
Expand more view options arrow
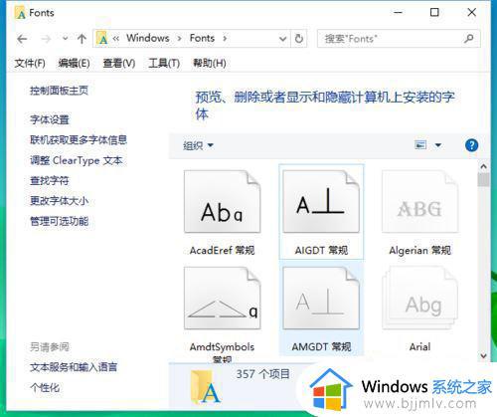pyautogui.click(x=438, y=145)
